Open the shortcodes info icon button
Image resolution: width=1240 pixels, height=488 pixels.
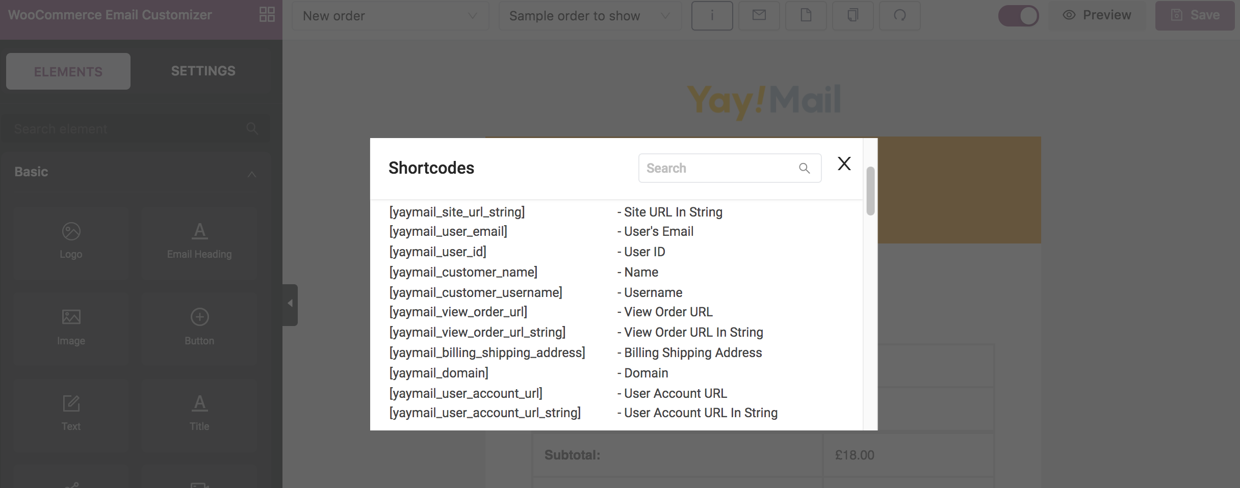(x=712, y=16)
